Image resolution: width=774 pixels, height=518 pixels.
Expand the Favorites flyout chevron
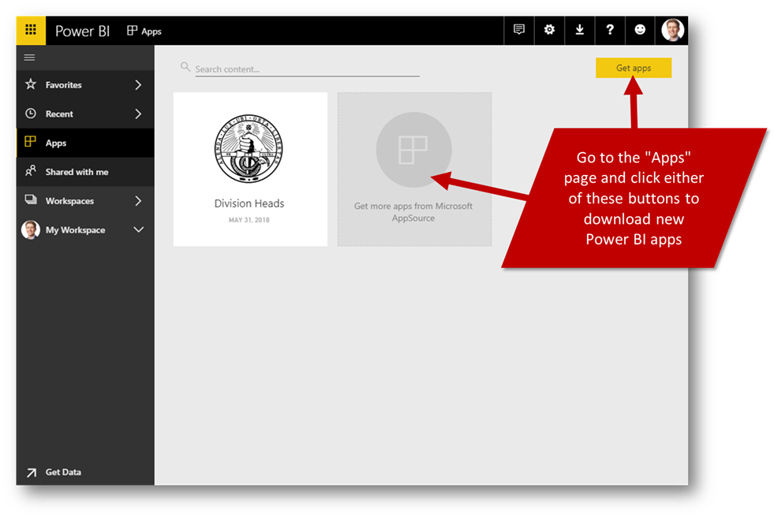(138, 85)
